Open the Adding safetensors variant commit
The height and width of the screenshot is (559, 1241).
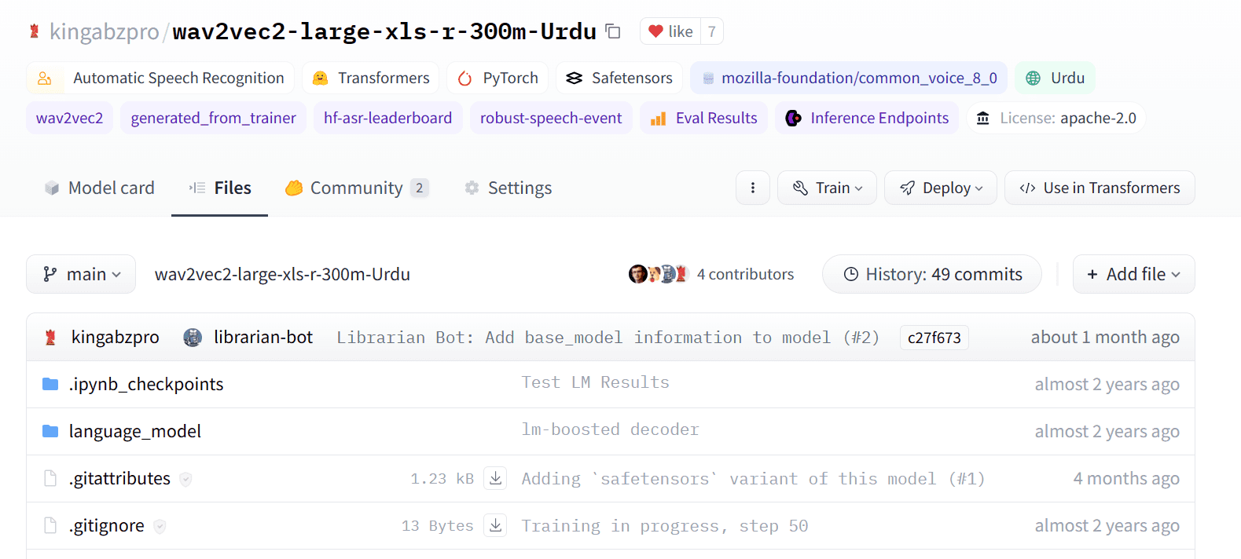(753, 479)
